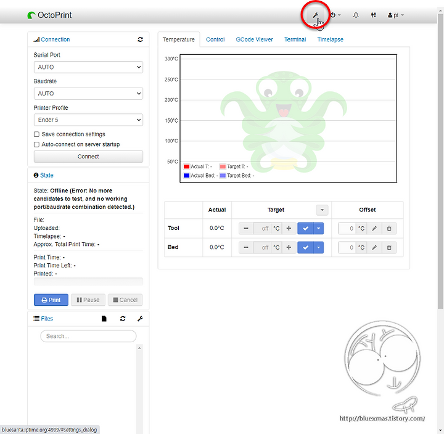
Task: Toggle Actual T legend red swatch
Action: tap(186, 166)
